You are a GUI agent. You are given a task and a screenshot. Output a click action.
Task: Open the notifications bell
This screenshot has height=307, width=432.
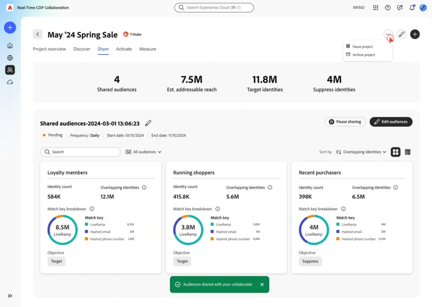pyautogui.click(x=412, y=8)
